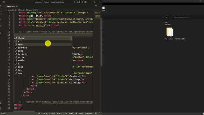
Task: Open feedback icon in status bar
Action: (x=96, y=114)
